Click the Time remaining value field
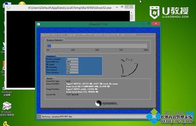 tap(72, 72)
